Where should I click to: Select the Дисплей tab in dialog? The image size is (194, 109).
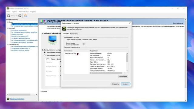click(x=66, y=34)
